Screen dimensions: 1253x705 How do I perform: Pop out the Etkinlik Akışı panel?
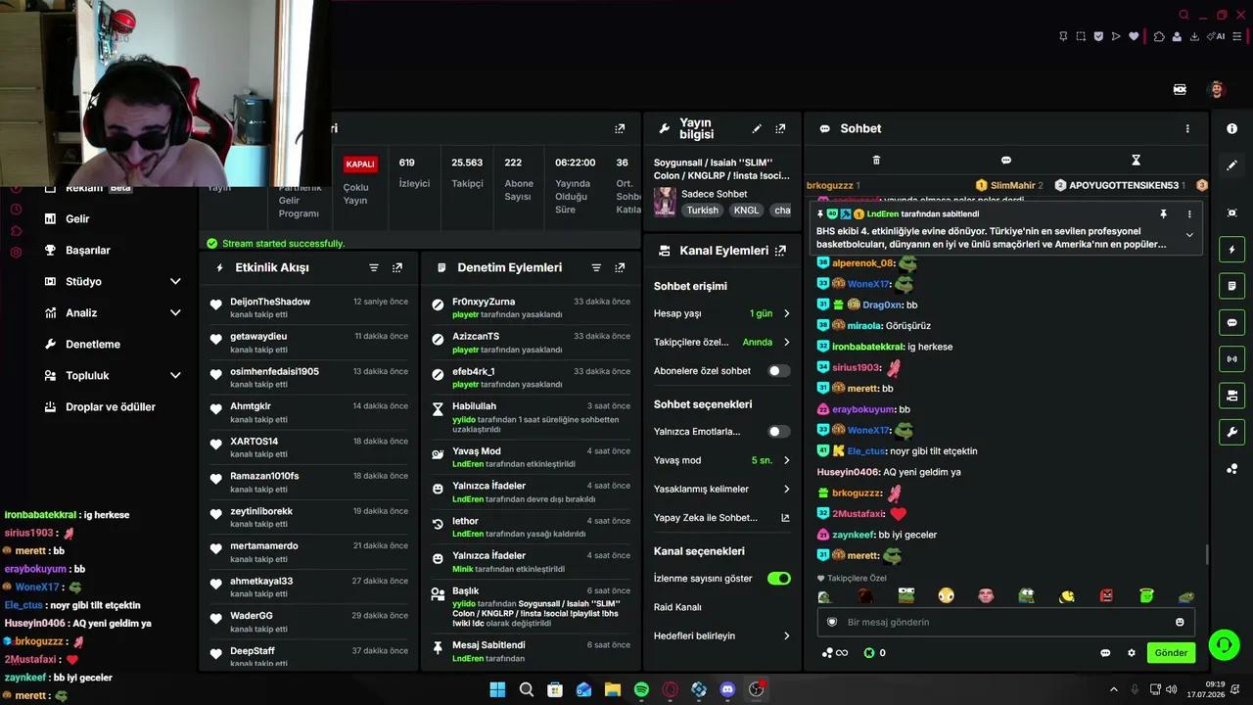tap(397, 267)
